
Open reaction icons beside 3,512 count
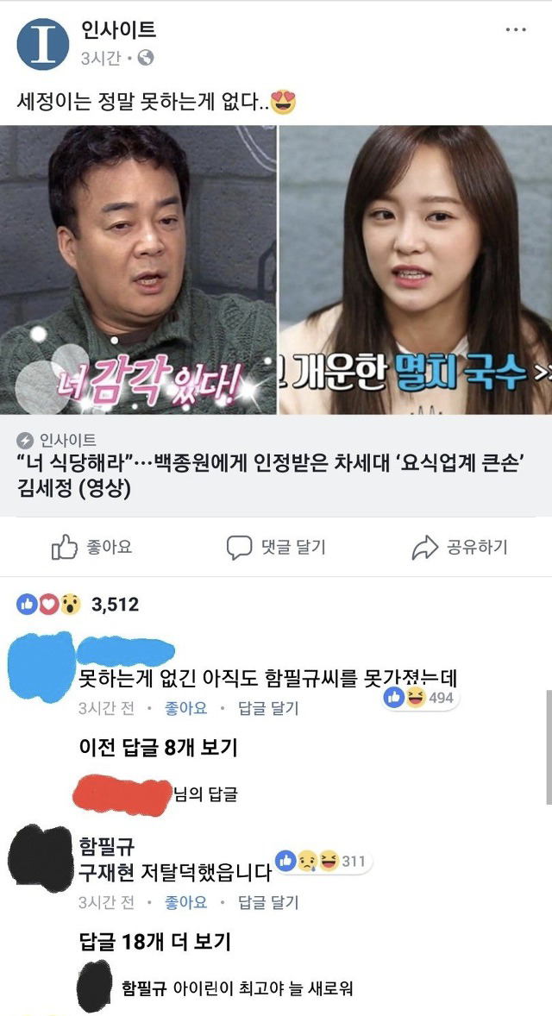pos(48,605)
